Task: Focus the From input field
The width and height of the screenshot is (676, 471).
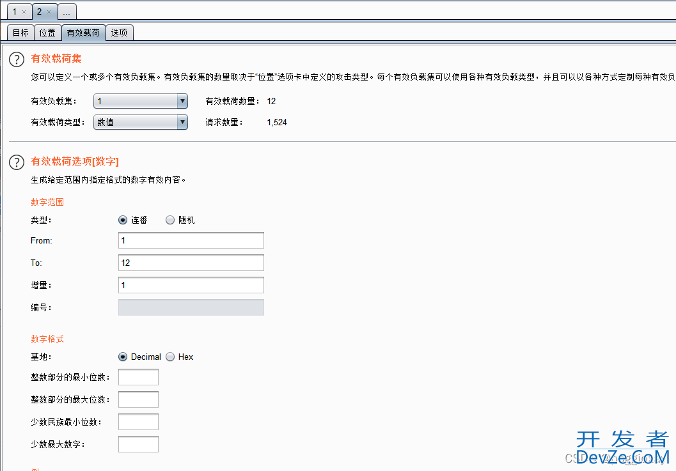Action: click(x=191, y=240)
